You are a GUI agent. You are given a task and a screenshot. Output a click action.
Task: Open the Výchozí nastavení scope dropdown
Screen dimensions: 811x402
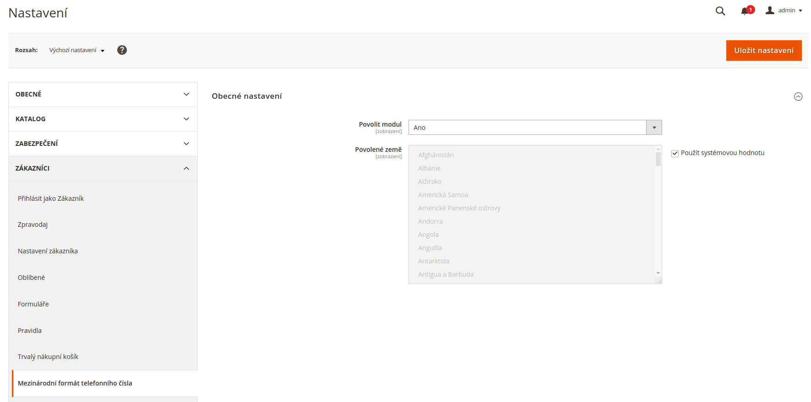click(x=77, y=50)
